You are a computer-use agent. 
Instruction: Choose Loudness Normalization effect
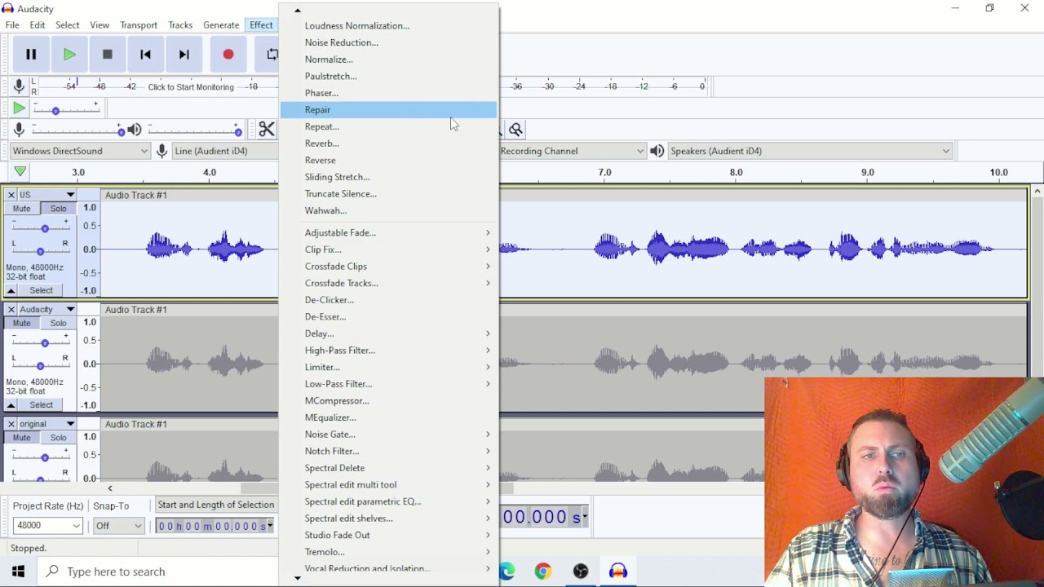click(388, 26)
